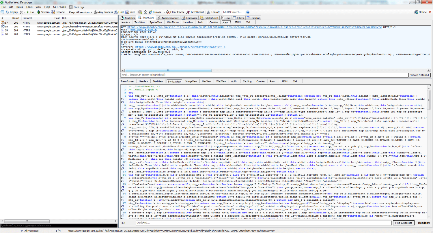Open the Tools menu
This screenshot has width=433, height=233.
point(29,7)
